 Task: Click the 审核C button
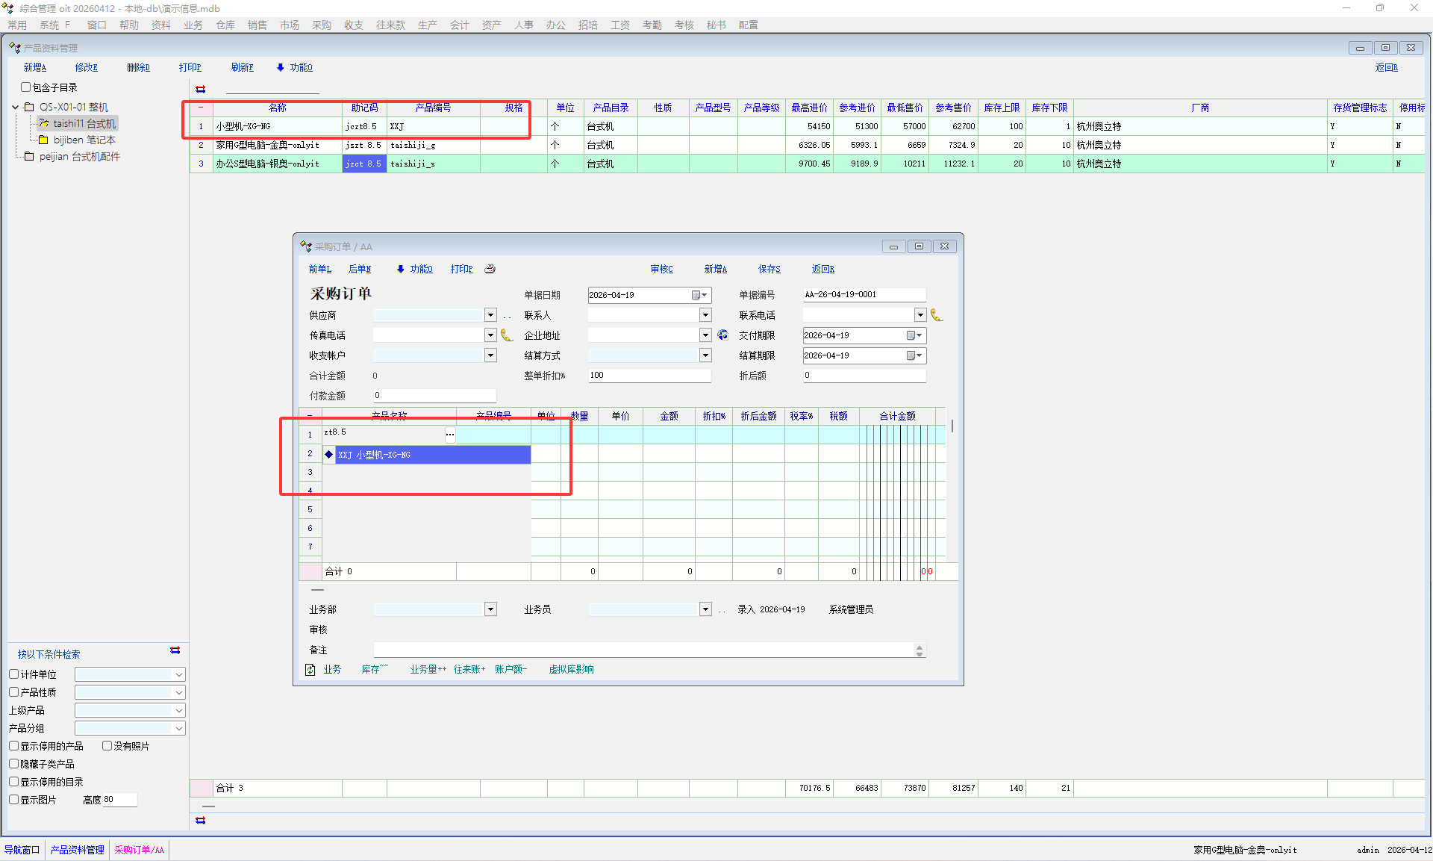(x=661, y=269)
